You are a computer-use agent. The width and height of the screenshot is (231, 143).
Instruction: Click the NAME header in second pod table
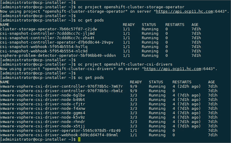coord(5,82)
